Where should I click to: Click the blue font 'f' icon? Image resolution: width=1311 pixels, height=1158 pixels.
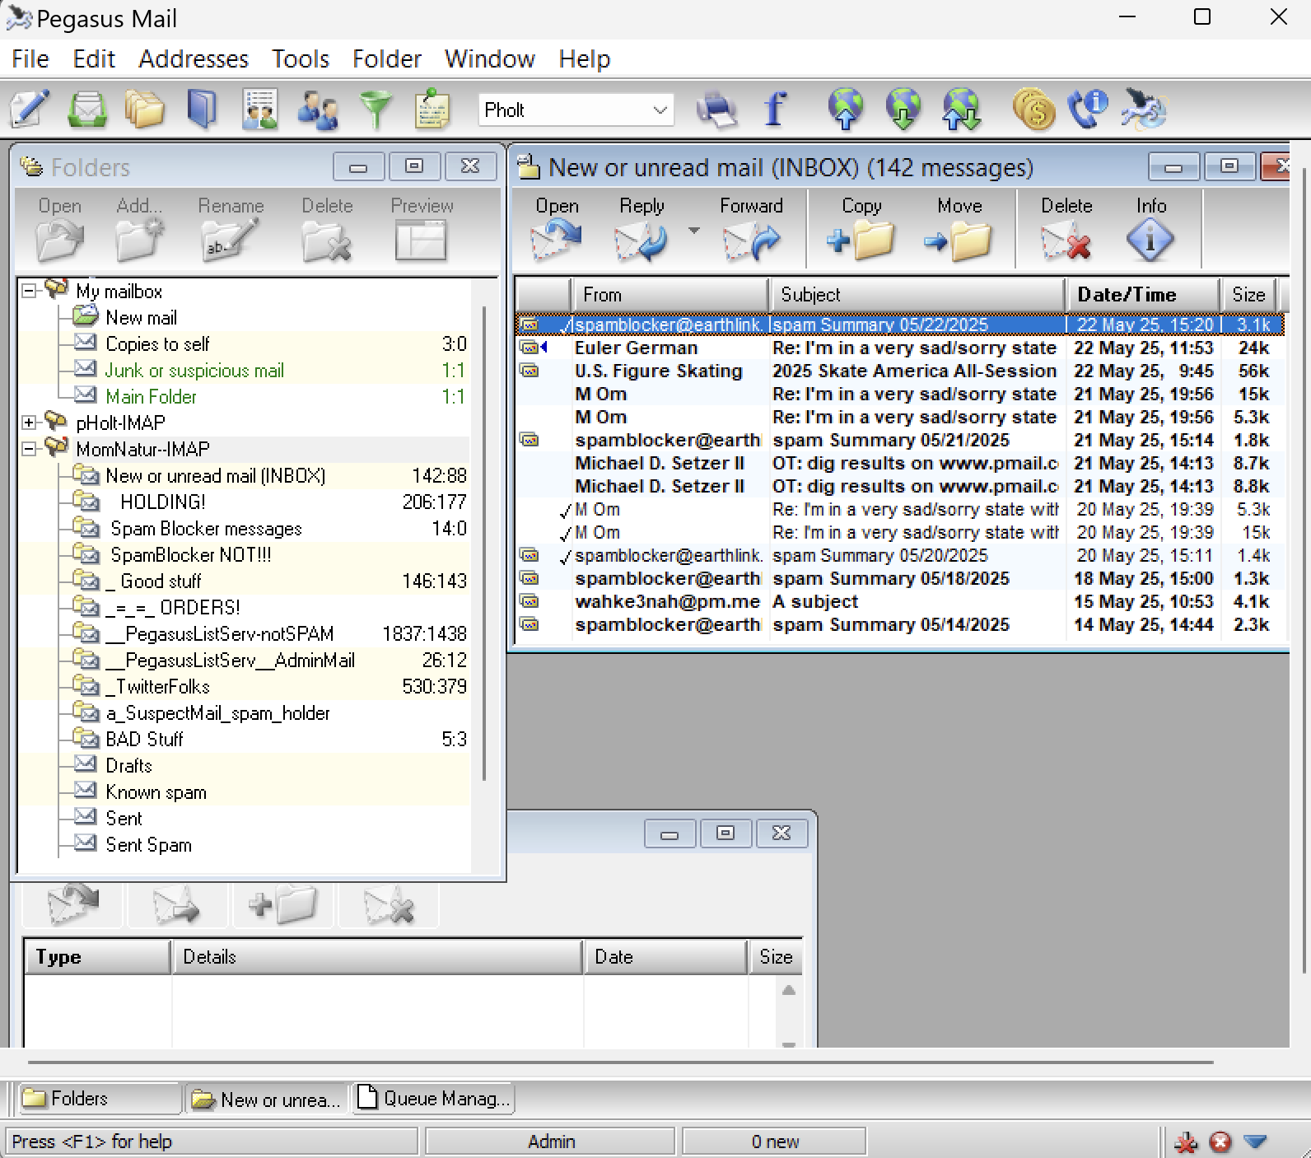774,110
